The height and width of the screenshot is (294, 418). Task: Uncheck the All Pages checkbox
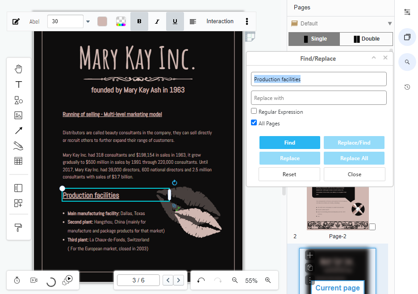(254, 123)
